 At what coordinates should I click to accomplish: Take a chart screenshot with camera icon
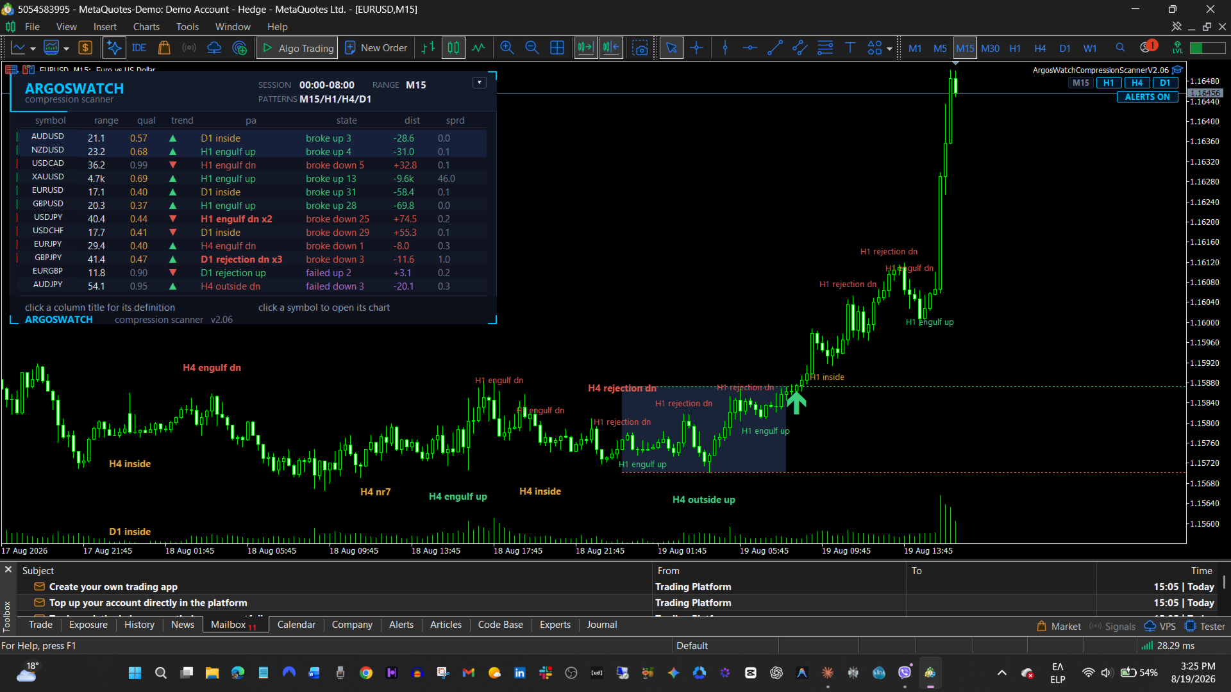click(640, 48)
